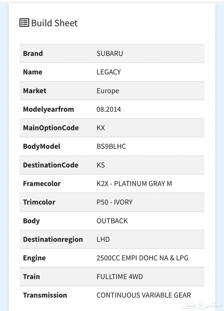
Task: Select the K2X - PLATINUM GRAY M value
Action: point(134,184)
